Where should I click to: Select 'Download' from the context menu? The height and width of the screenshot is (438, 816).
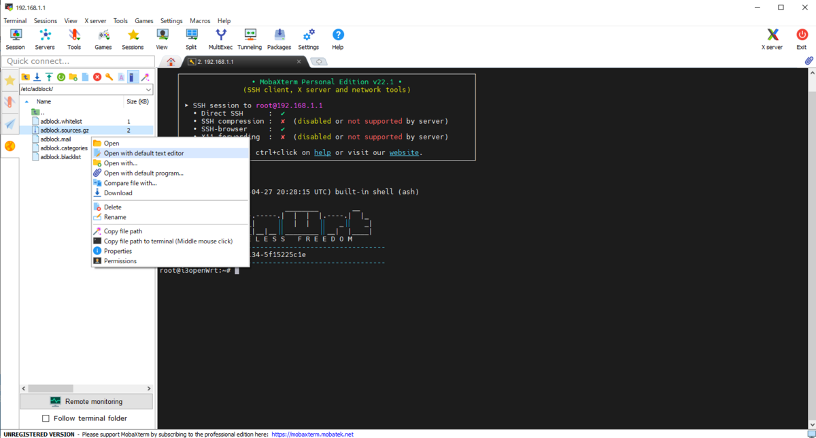point(170,193)
